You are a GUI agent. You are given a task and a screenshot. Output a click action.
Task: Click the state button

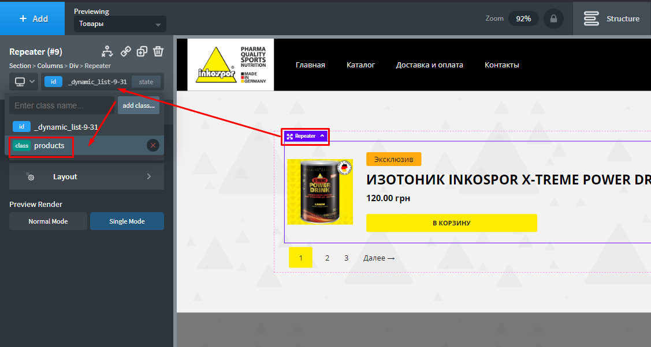[x=146, y=82]
